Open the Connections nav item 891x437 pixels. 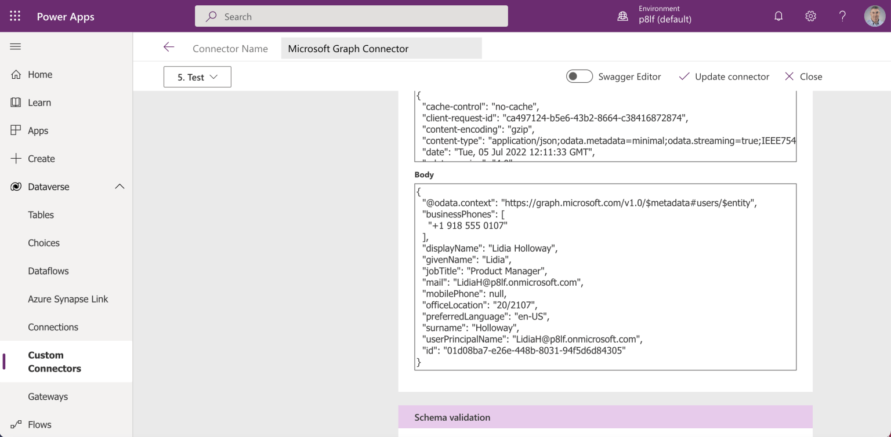tap(53, 327)
